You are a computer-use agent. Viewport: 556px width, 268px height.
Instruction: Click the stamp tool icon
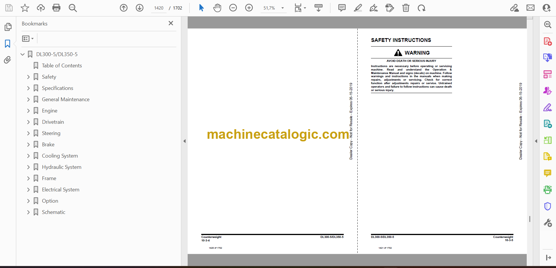pos(390,8)
